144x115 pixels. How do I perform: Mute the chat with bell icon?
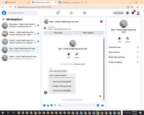click(119, 39)
